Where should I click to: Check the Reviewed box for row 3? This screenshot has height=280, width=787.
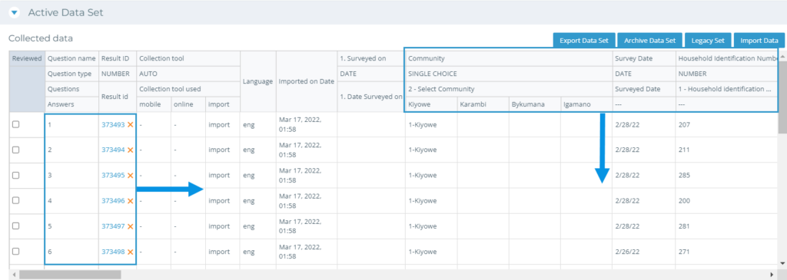click(15, 176)
